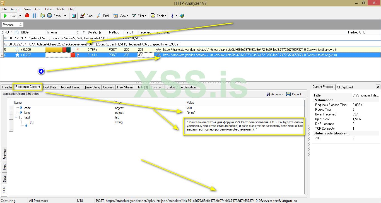Open the Start button dropdown arrow
This screenshot has height=203, width=381.
[20, 16]
